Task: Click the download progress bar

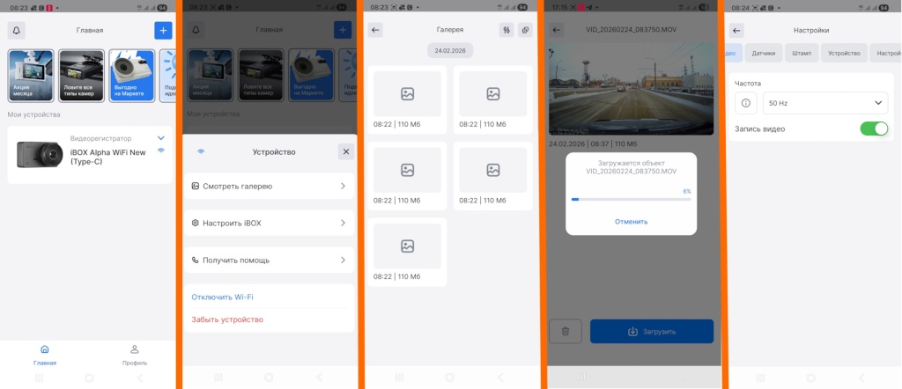Action: pos(631,200)
